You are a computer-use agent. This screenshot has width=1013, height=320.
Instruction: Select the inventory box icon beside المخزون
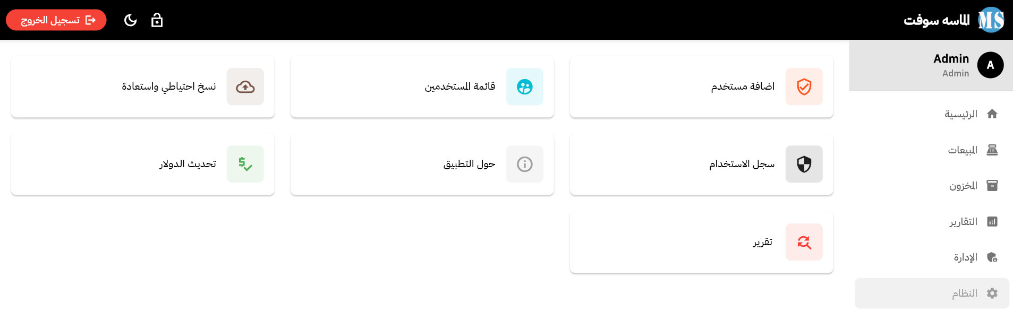993,185
